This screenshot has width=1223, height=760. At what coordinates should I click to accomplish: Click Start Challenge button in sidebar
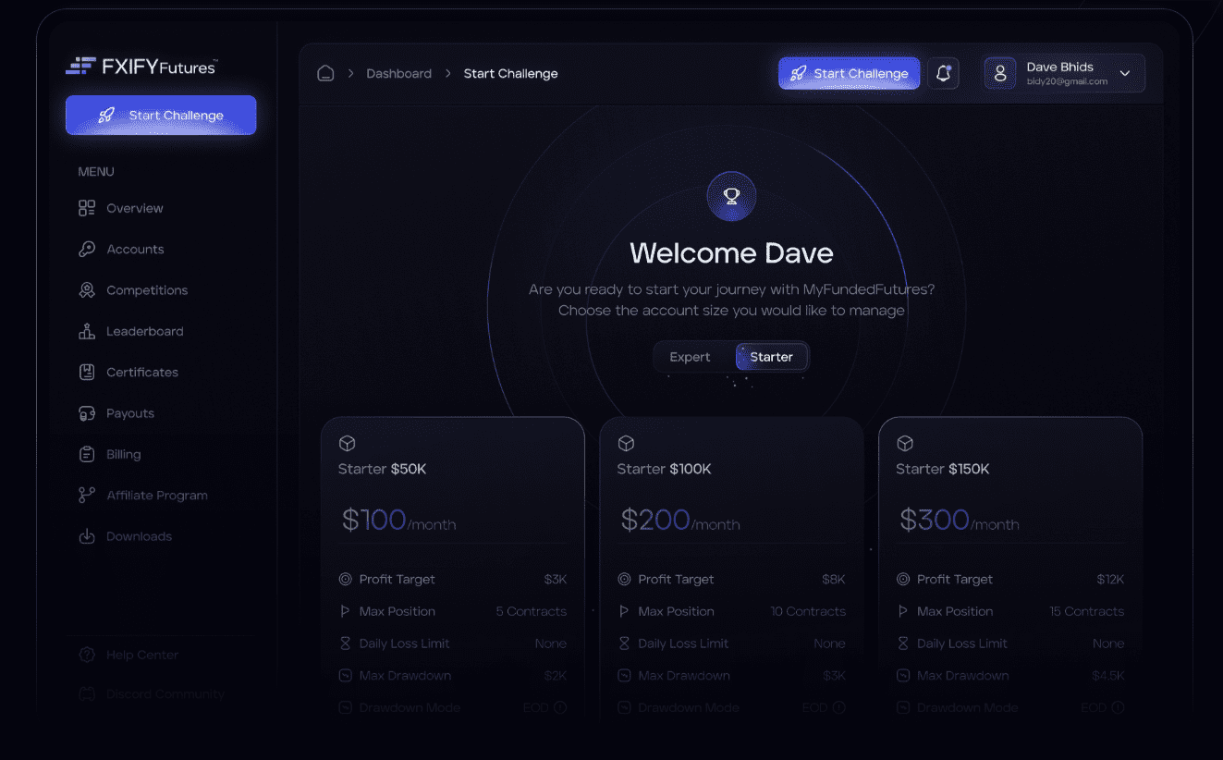[x=161, y=116]
